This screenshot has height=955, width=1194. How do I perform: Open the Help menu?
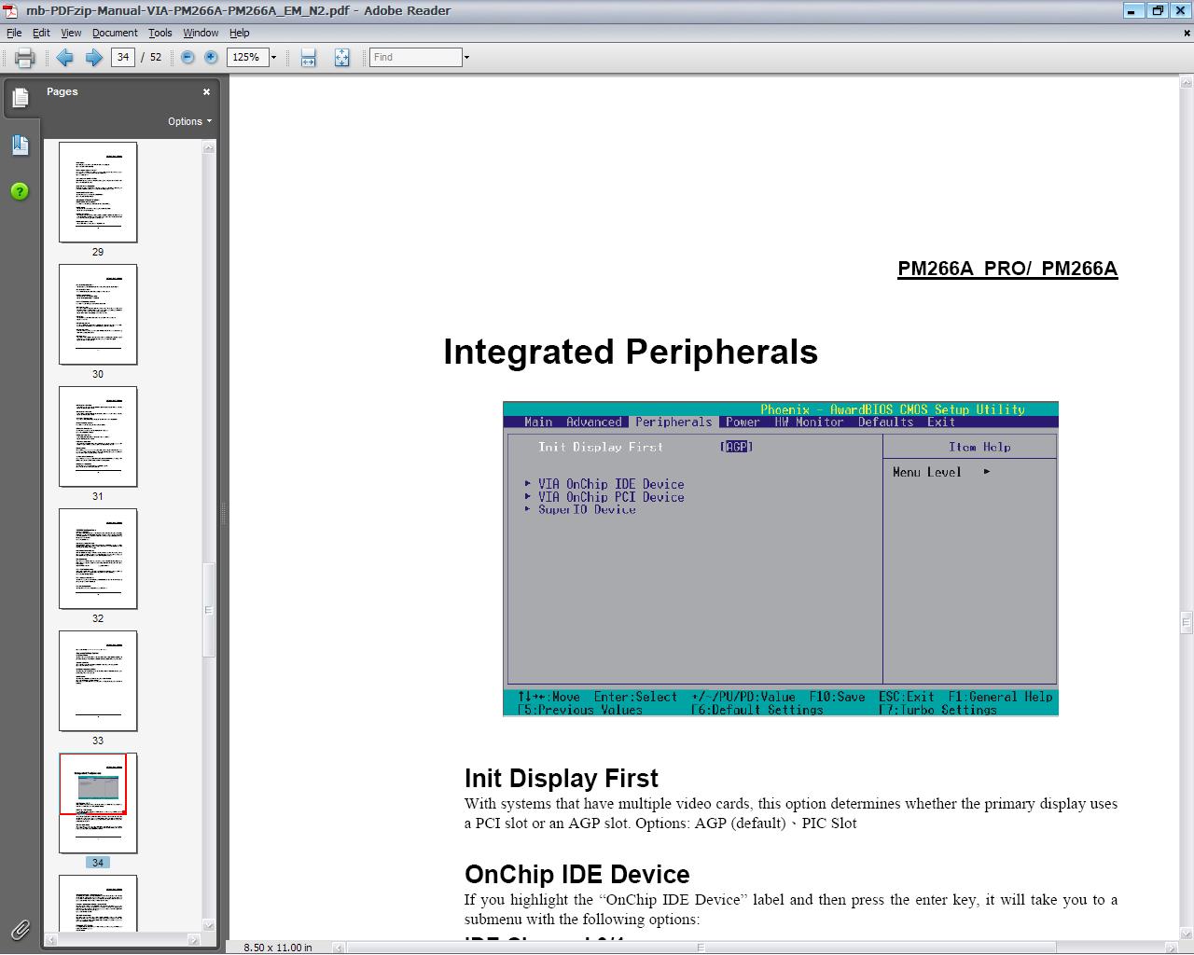point(240,33)
